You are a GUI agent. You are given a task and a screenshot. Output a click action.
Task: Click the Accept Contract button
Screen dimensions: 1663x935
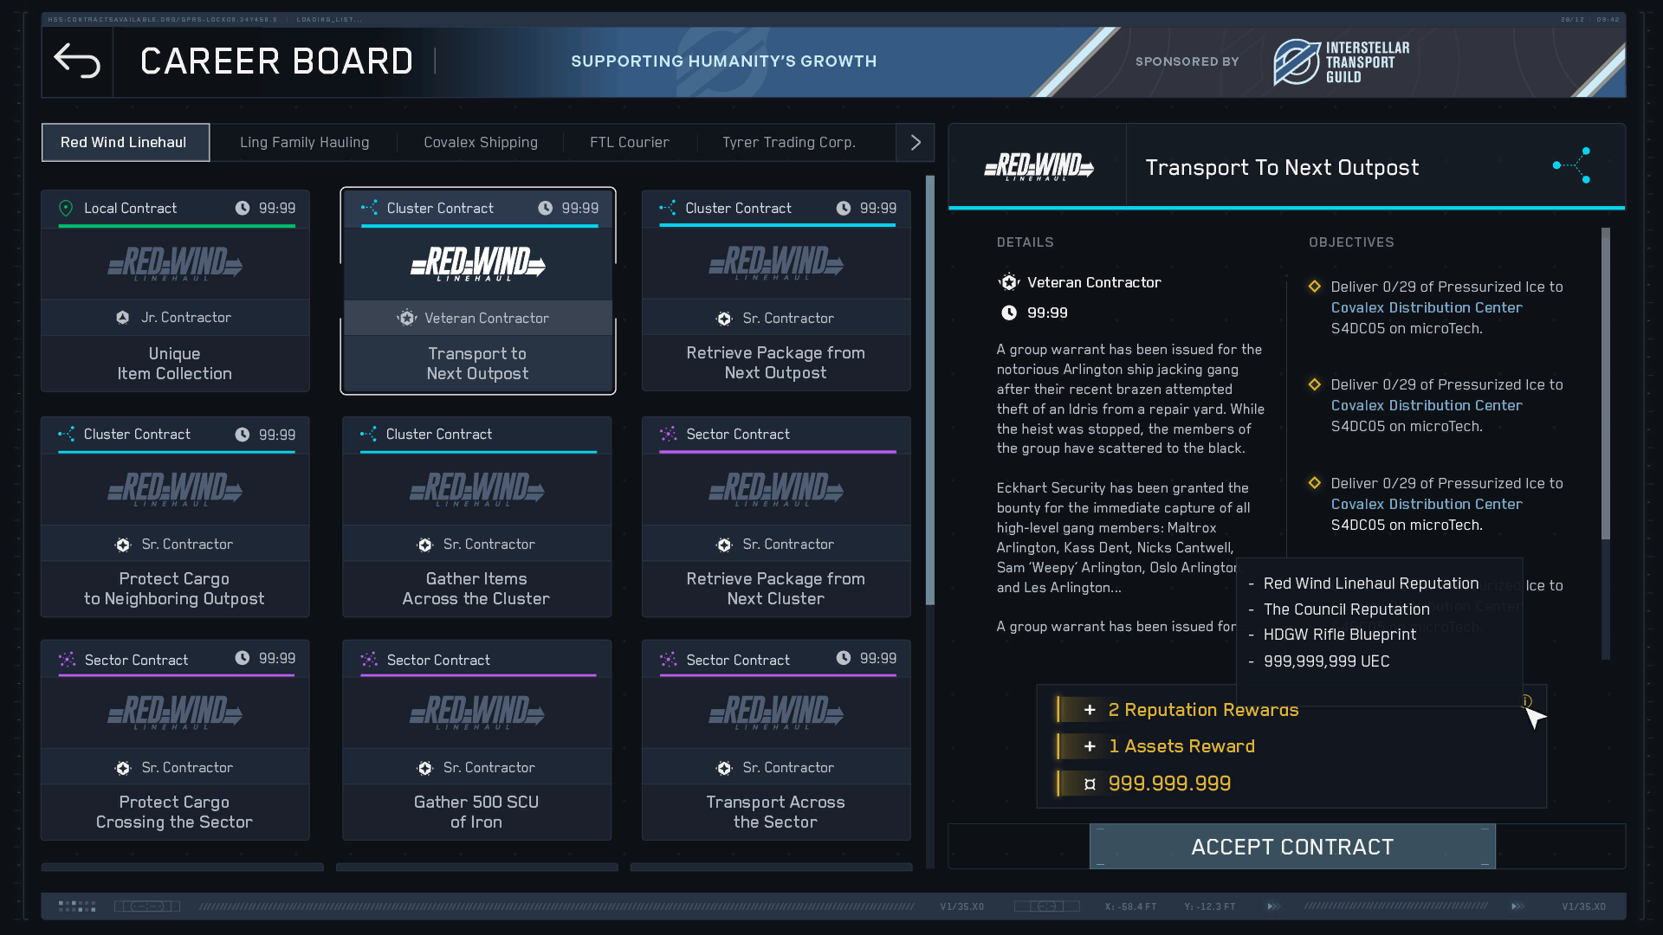(1292, 847)
